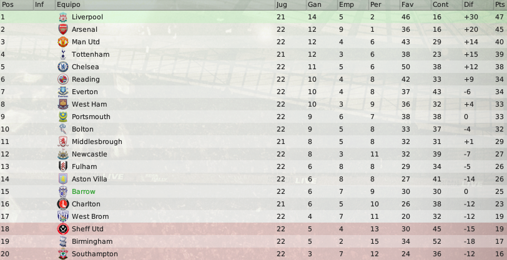Sort table by Pts column header

pyautogui.click(x=500, y=4)
